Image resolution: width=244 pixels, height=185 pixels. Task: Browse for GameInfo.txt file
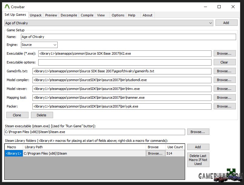224,71
